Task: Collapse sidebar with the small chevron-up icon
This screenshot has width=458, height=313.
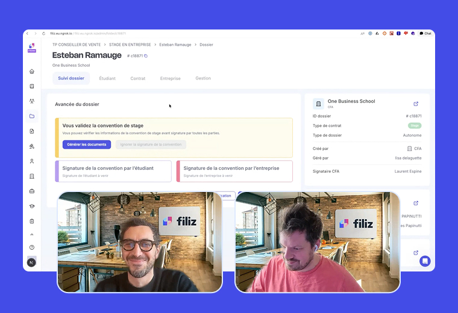Action: [32, 235]
